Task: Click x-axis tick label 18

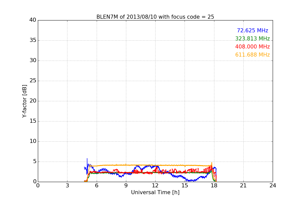Action: coord(214,185)
